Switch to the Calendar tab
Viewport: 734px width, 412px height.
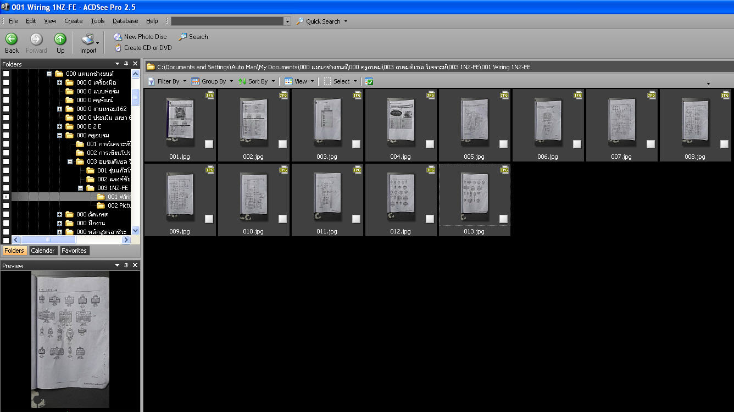coord(42,250)
